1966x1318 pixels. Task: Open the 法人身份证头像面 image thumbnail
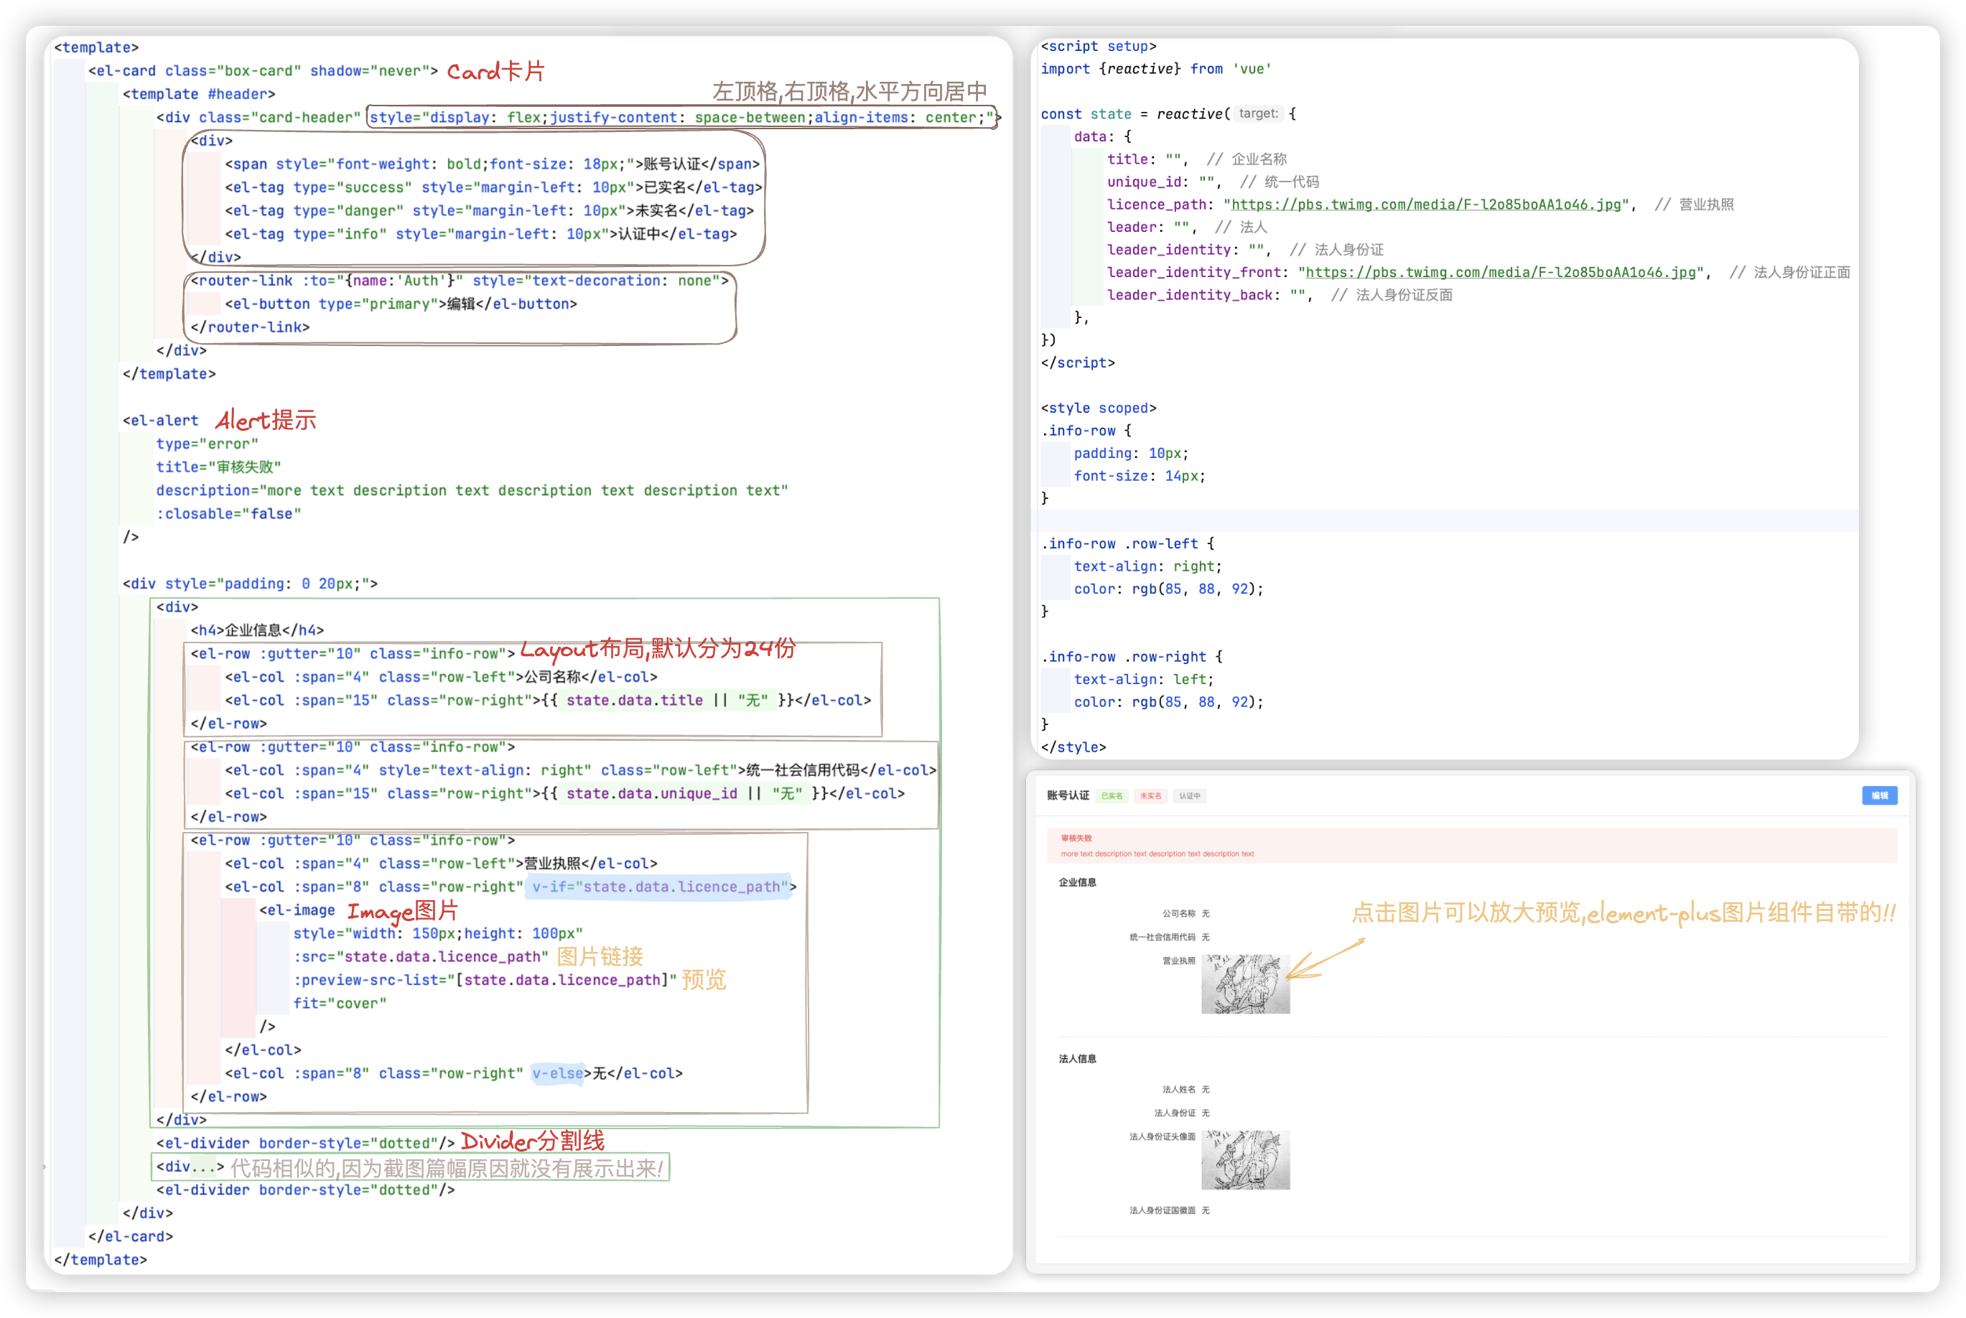[x=1245, y=1159]
